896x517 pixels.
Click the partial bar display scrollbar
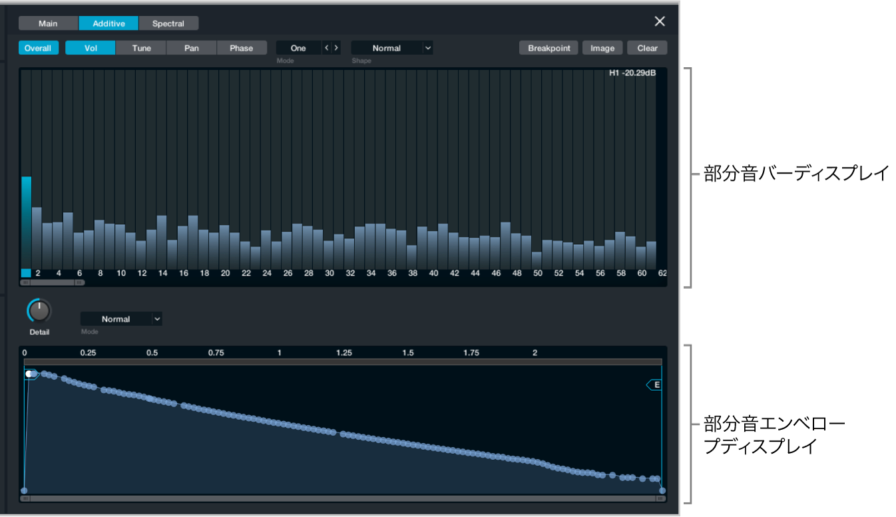coord(53,282)
